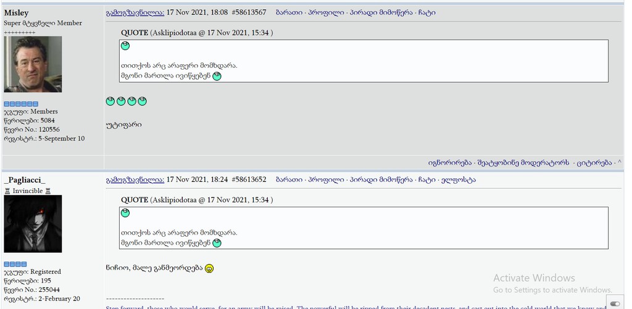Select "რეგისტრ.: 5-September 10" text
This screenshot has height=309, width=632.
pos(44,139)
